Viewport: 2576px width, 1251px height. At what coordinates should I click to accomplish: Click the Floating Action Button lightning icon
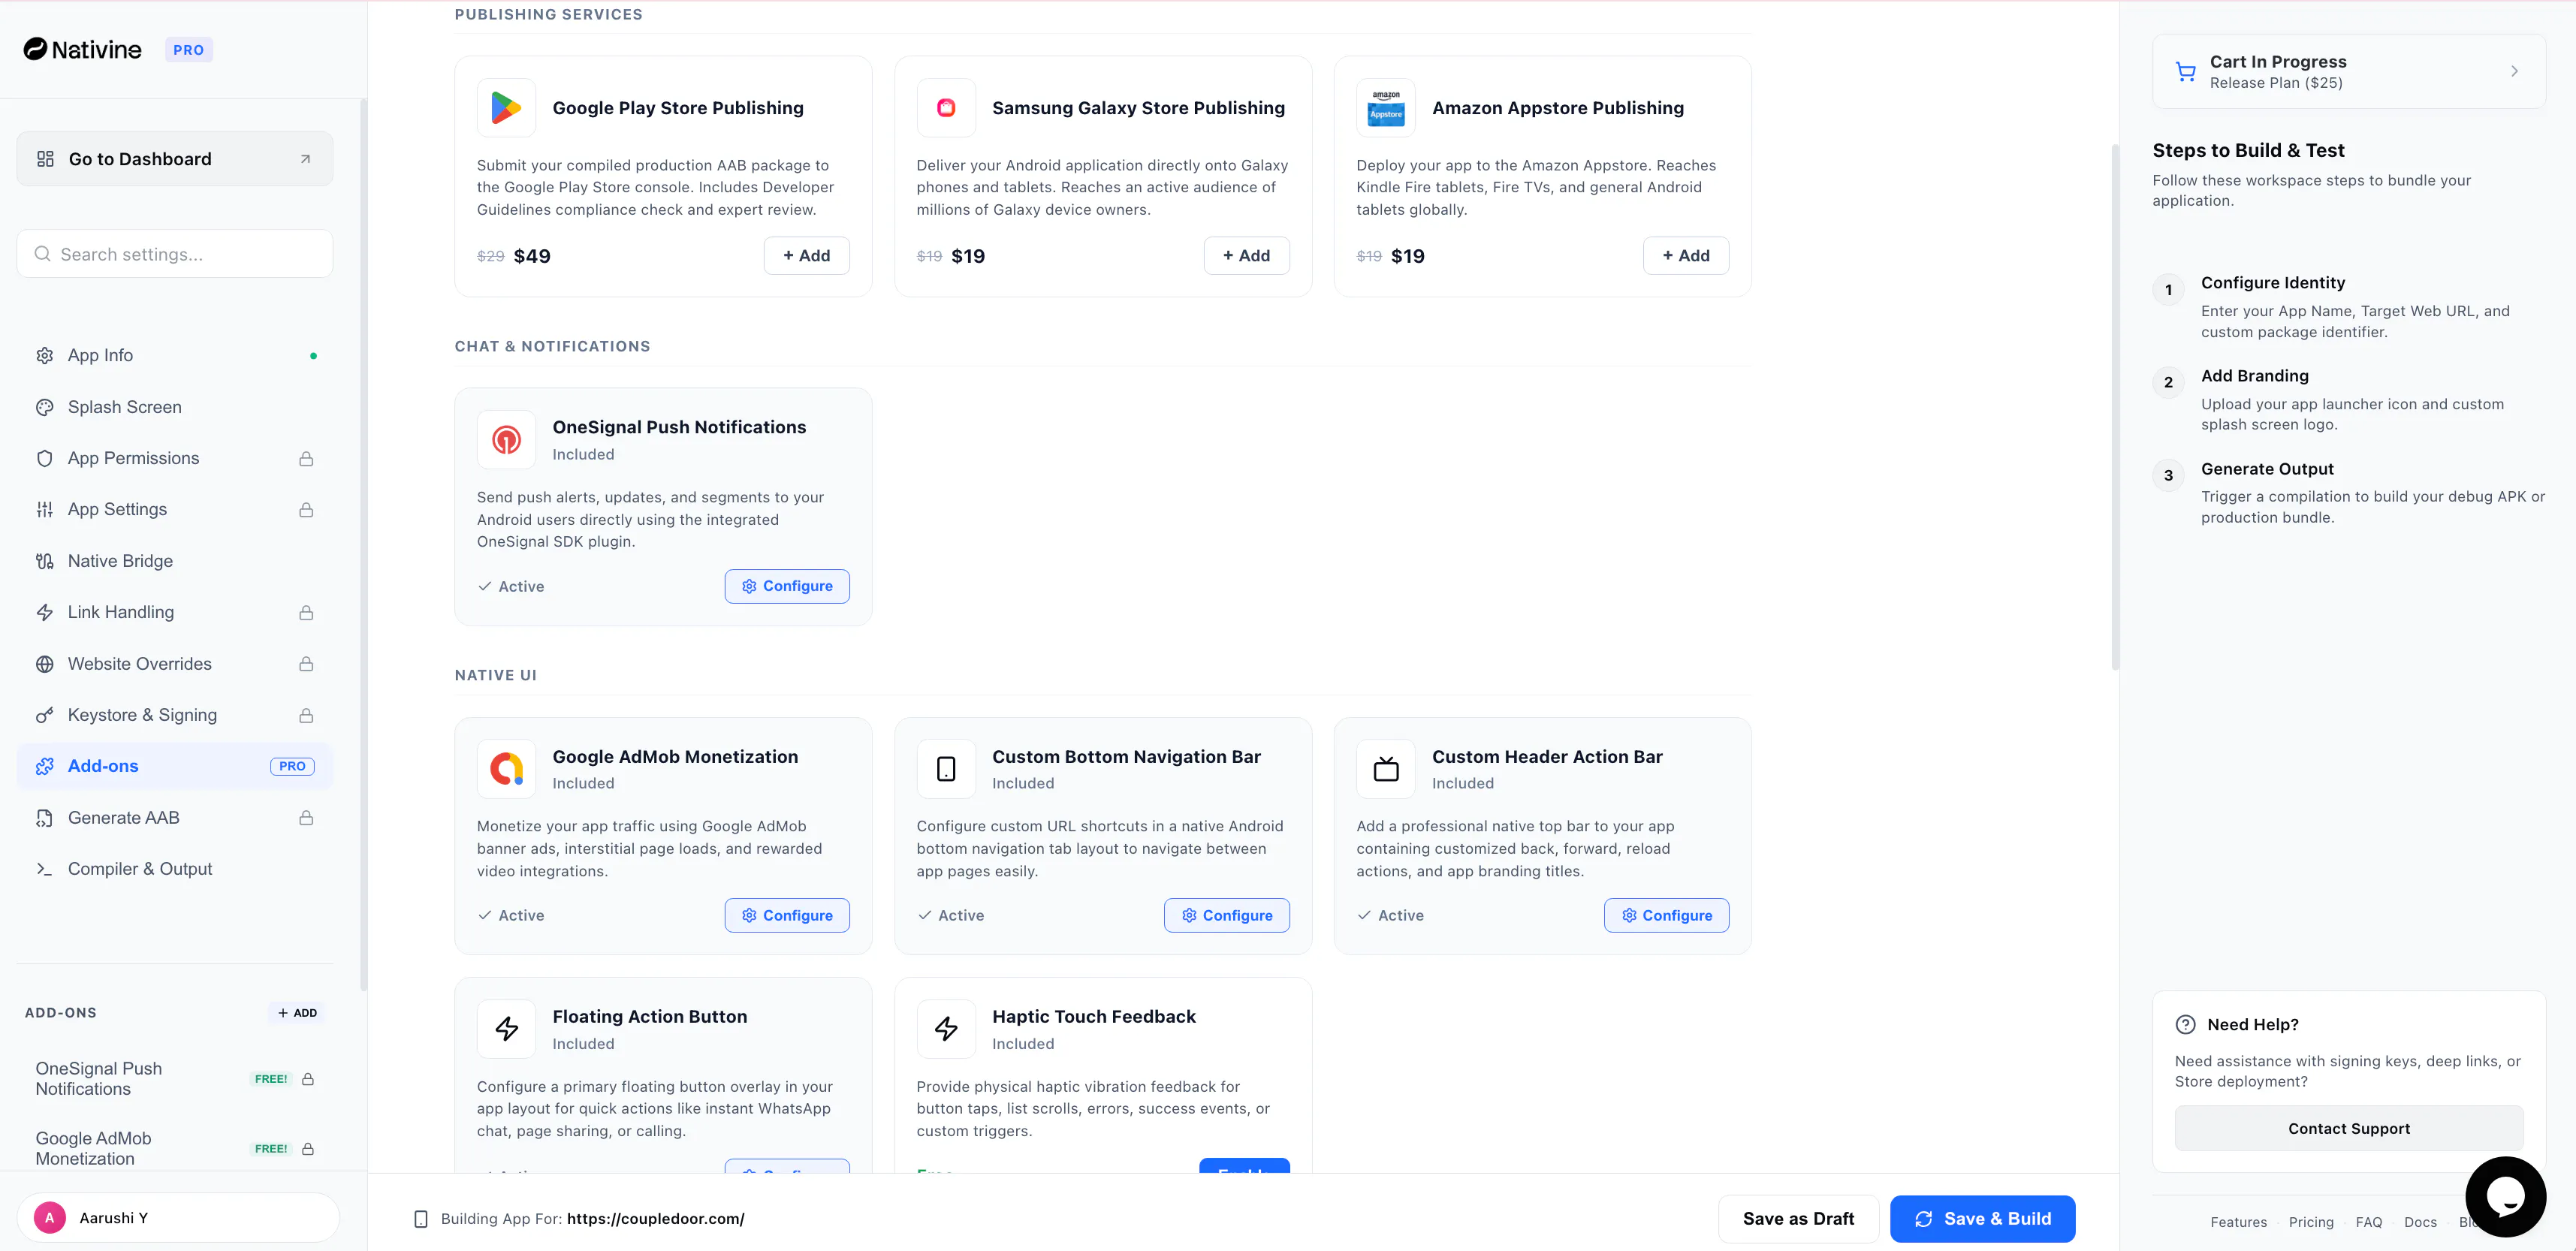[506, 1028]
